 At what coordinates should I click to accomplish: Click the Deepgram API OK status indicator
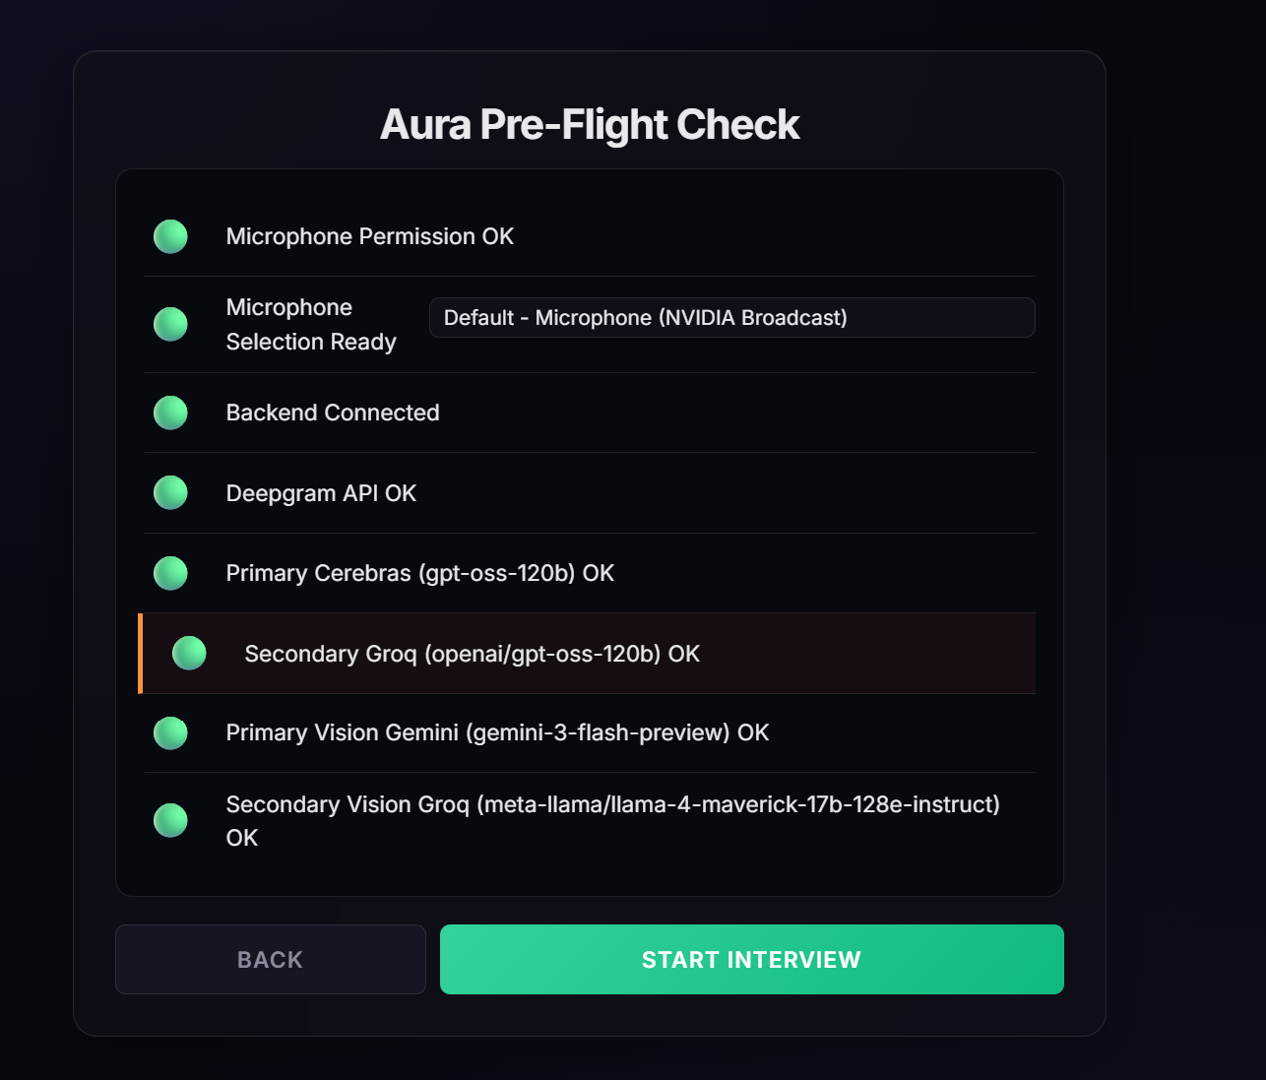click(x=170, y=493)
